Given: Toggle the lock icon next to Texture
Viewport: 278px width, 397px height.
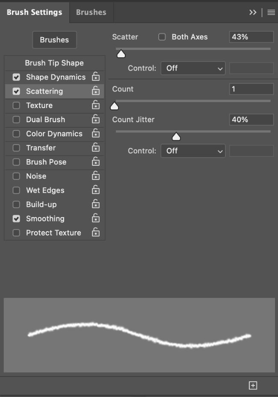Looking at the screenshot, I should [96, 105].
